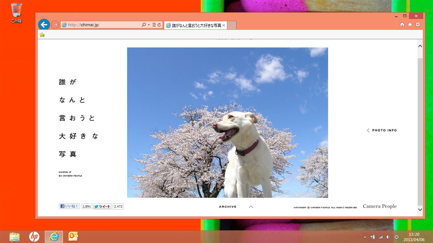Open the Home page icon
The width and height of the screenshot is (433, 243).
[x=402, y=24]
